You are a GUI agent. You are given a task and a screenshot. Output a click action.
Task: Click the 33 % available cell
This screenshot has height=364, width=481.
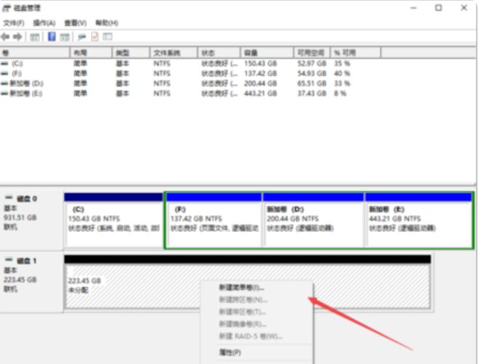pos(342,83)
